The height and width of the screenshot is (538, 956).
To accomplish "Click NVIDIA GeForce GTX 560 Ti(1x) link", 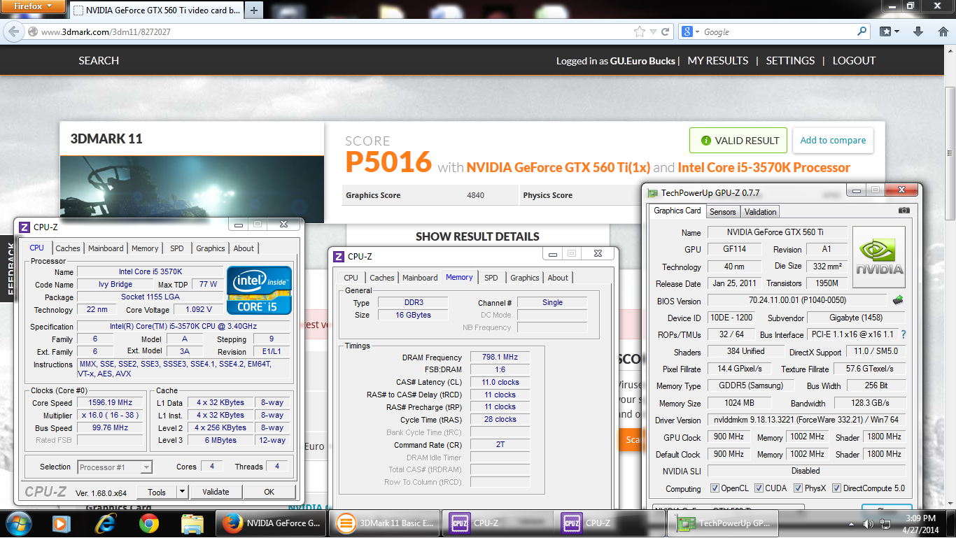I will tap(558, 167).
